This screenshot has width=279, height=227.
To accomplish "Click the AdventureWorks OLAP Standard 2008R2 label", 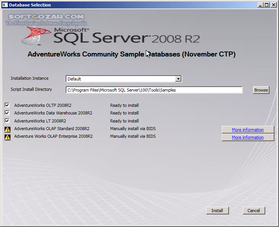I will tap(52, 129).
